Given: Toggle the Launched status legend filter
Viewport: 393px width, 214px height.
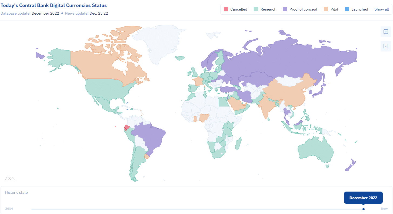Looking at the screenshot, I should [356, 9].
